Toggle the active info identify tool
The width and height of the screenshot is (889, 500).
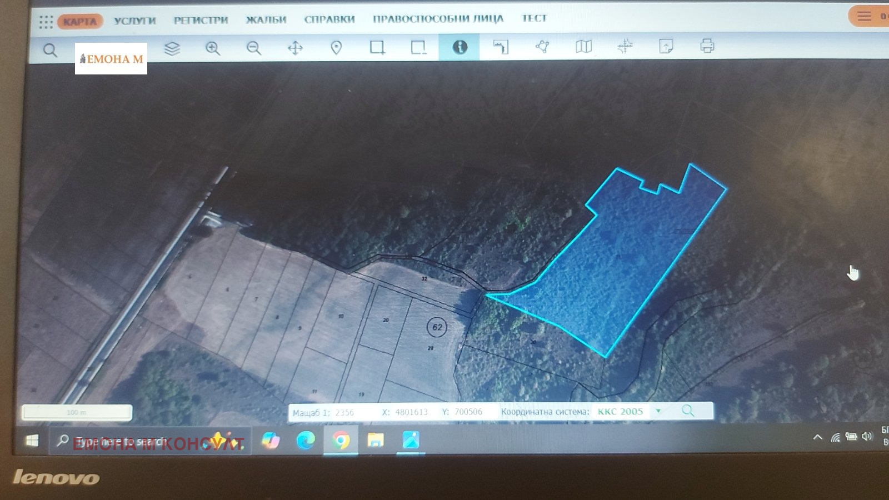click(x=460, y=47)
